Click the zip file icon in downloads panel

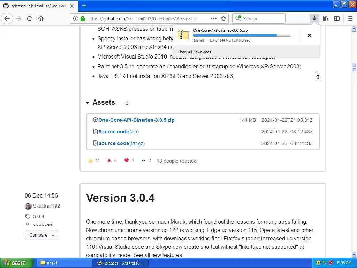click(183, 35)
